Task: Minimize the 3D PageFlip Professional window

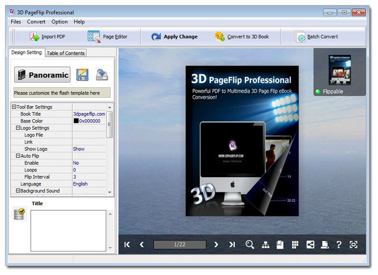Action: coord(330,12)
